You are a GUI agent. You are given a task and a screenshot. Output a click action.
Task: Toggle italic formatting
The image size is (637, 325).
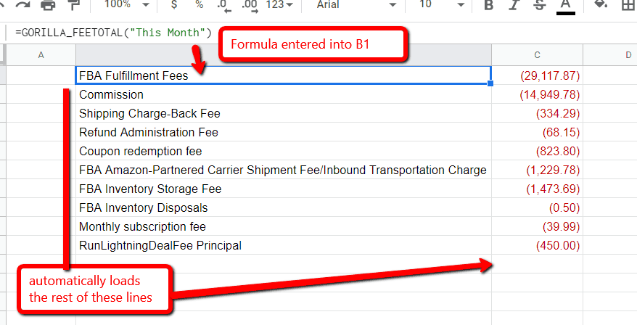pos(514,5)
